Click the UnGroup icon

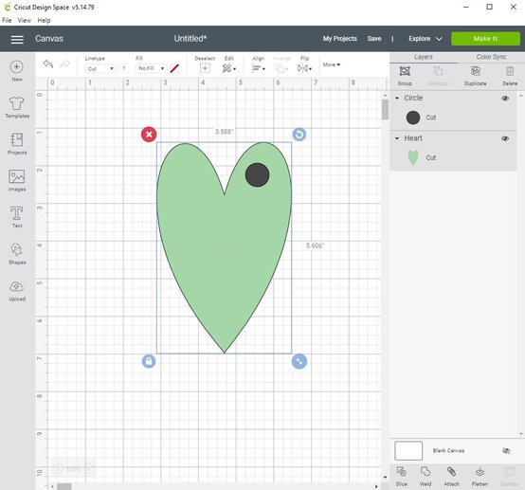tap(438, 71)
